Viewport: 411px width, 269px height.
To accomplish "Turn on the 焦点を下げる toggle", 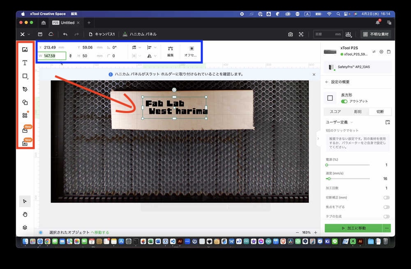I will tap(386, 207).
